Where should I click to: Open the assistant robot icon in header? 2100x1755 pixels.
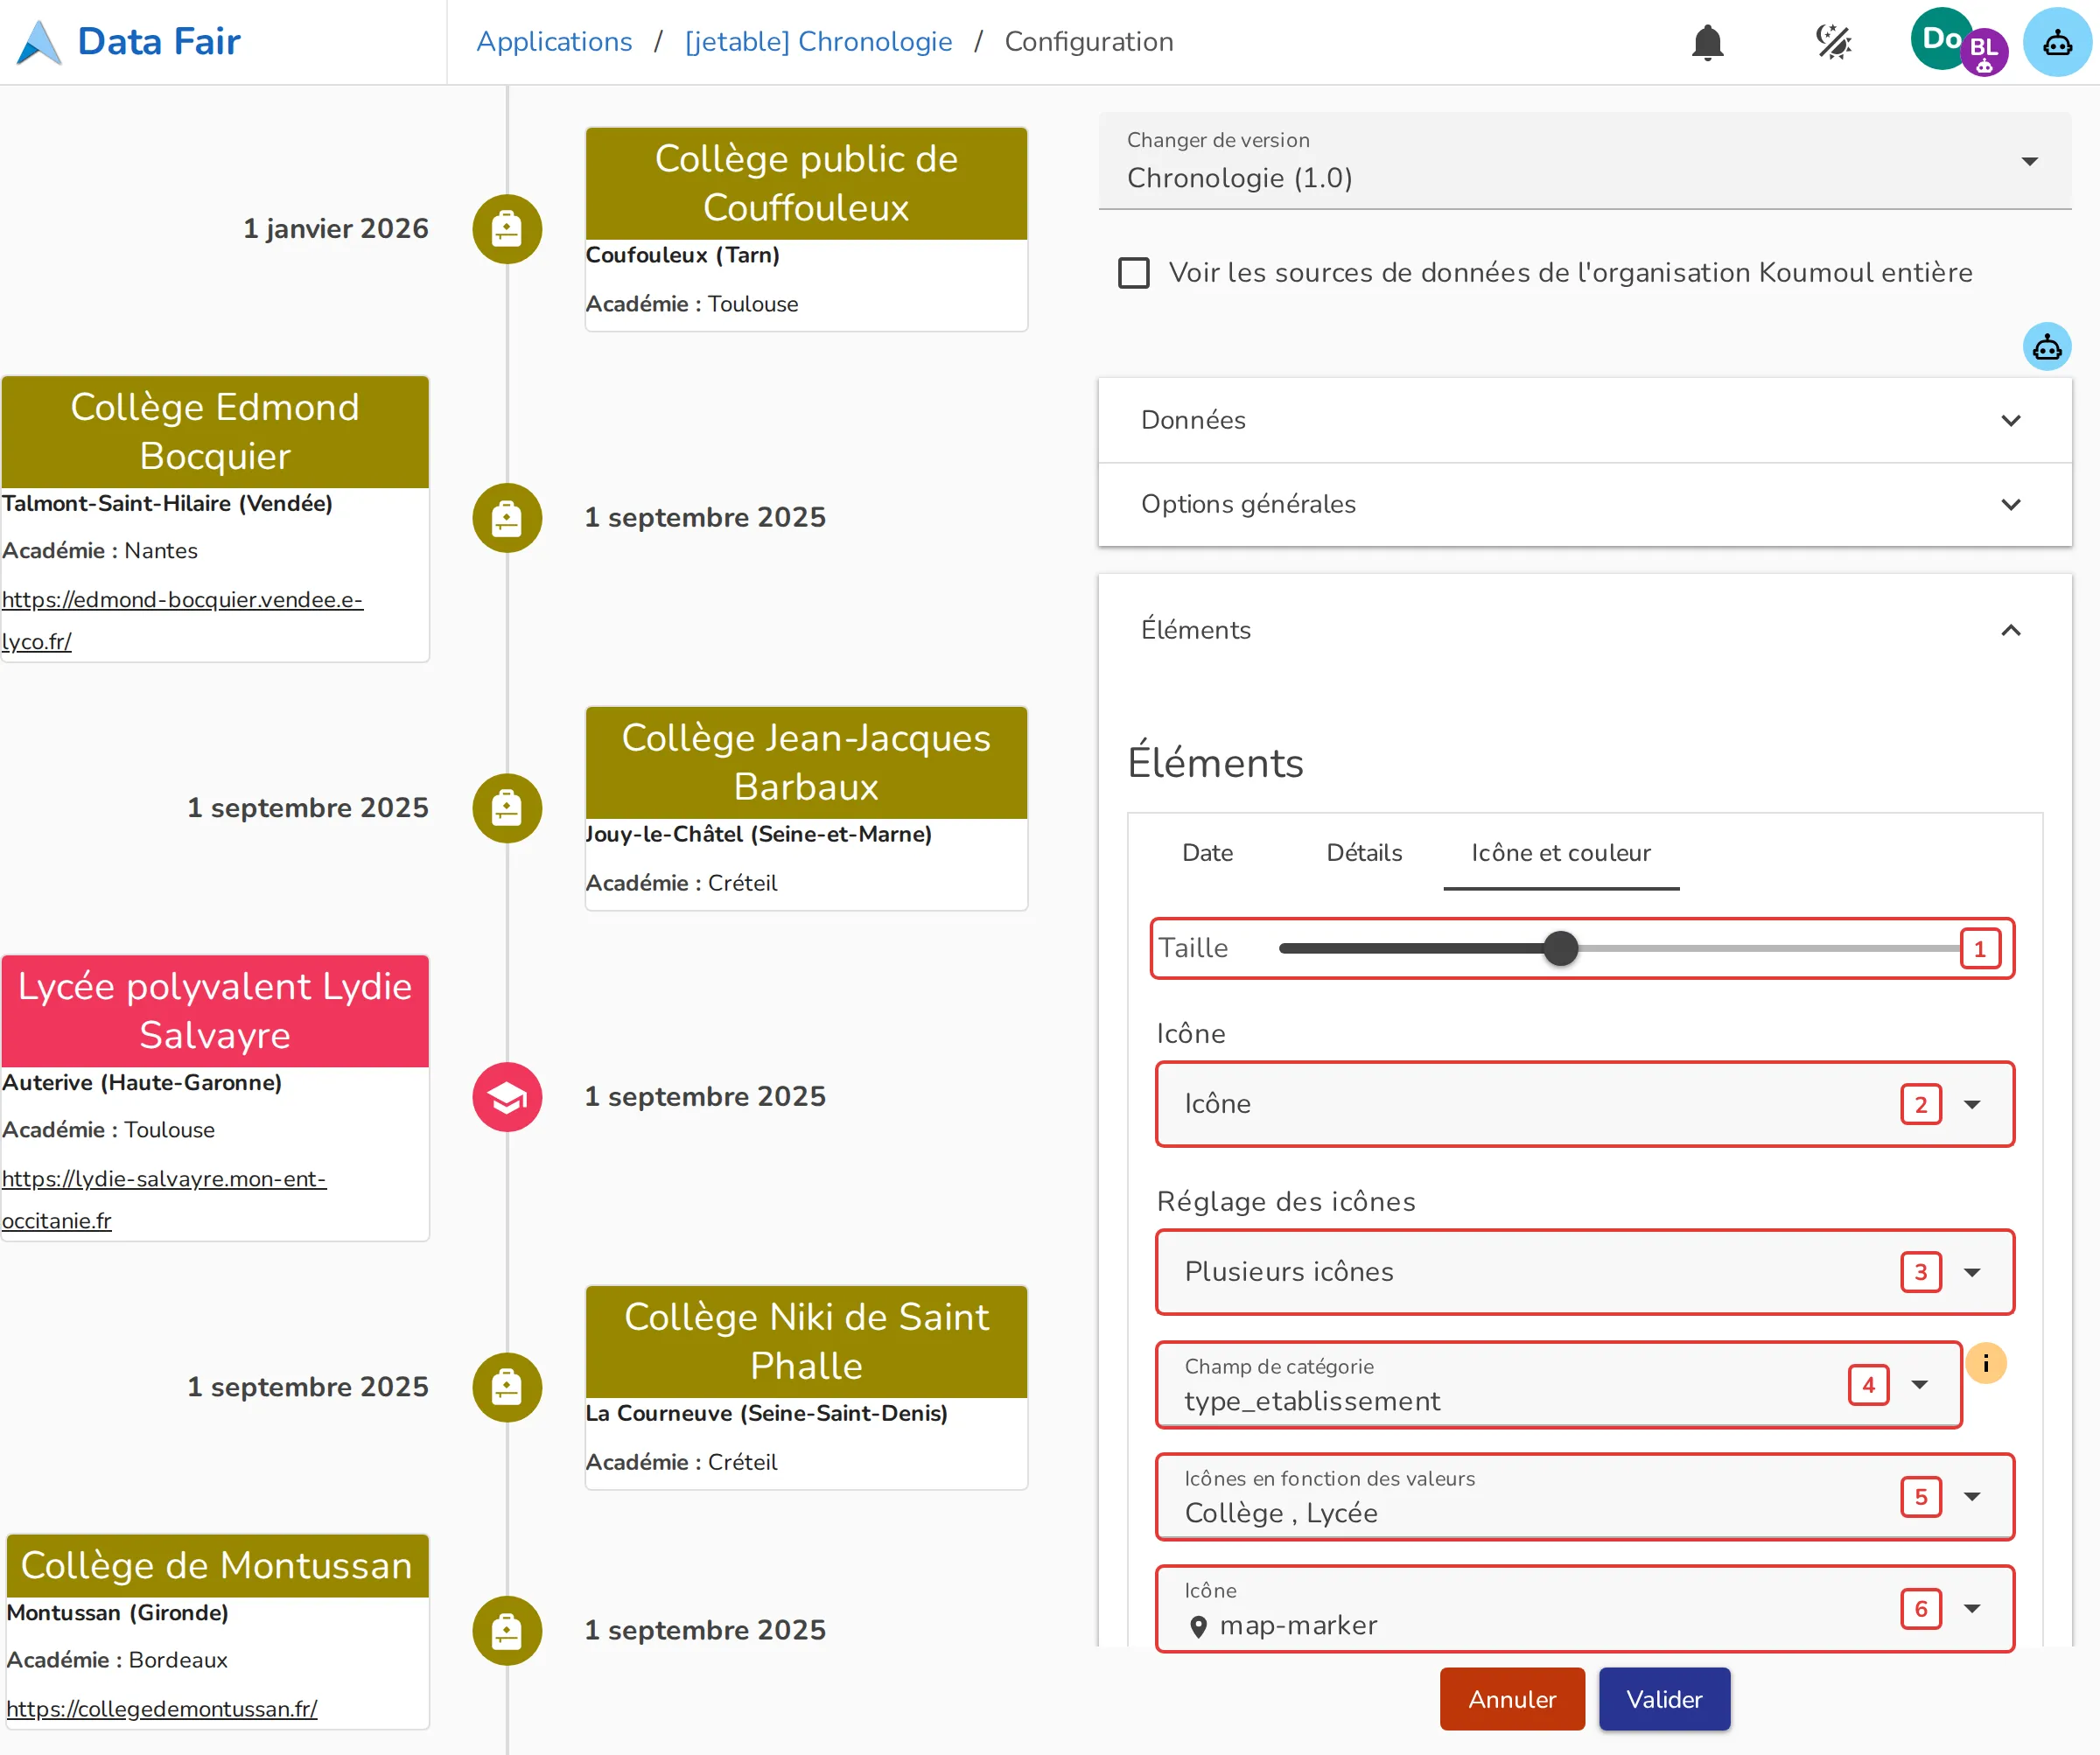click(x=2057, y=42)
